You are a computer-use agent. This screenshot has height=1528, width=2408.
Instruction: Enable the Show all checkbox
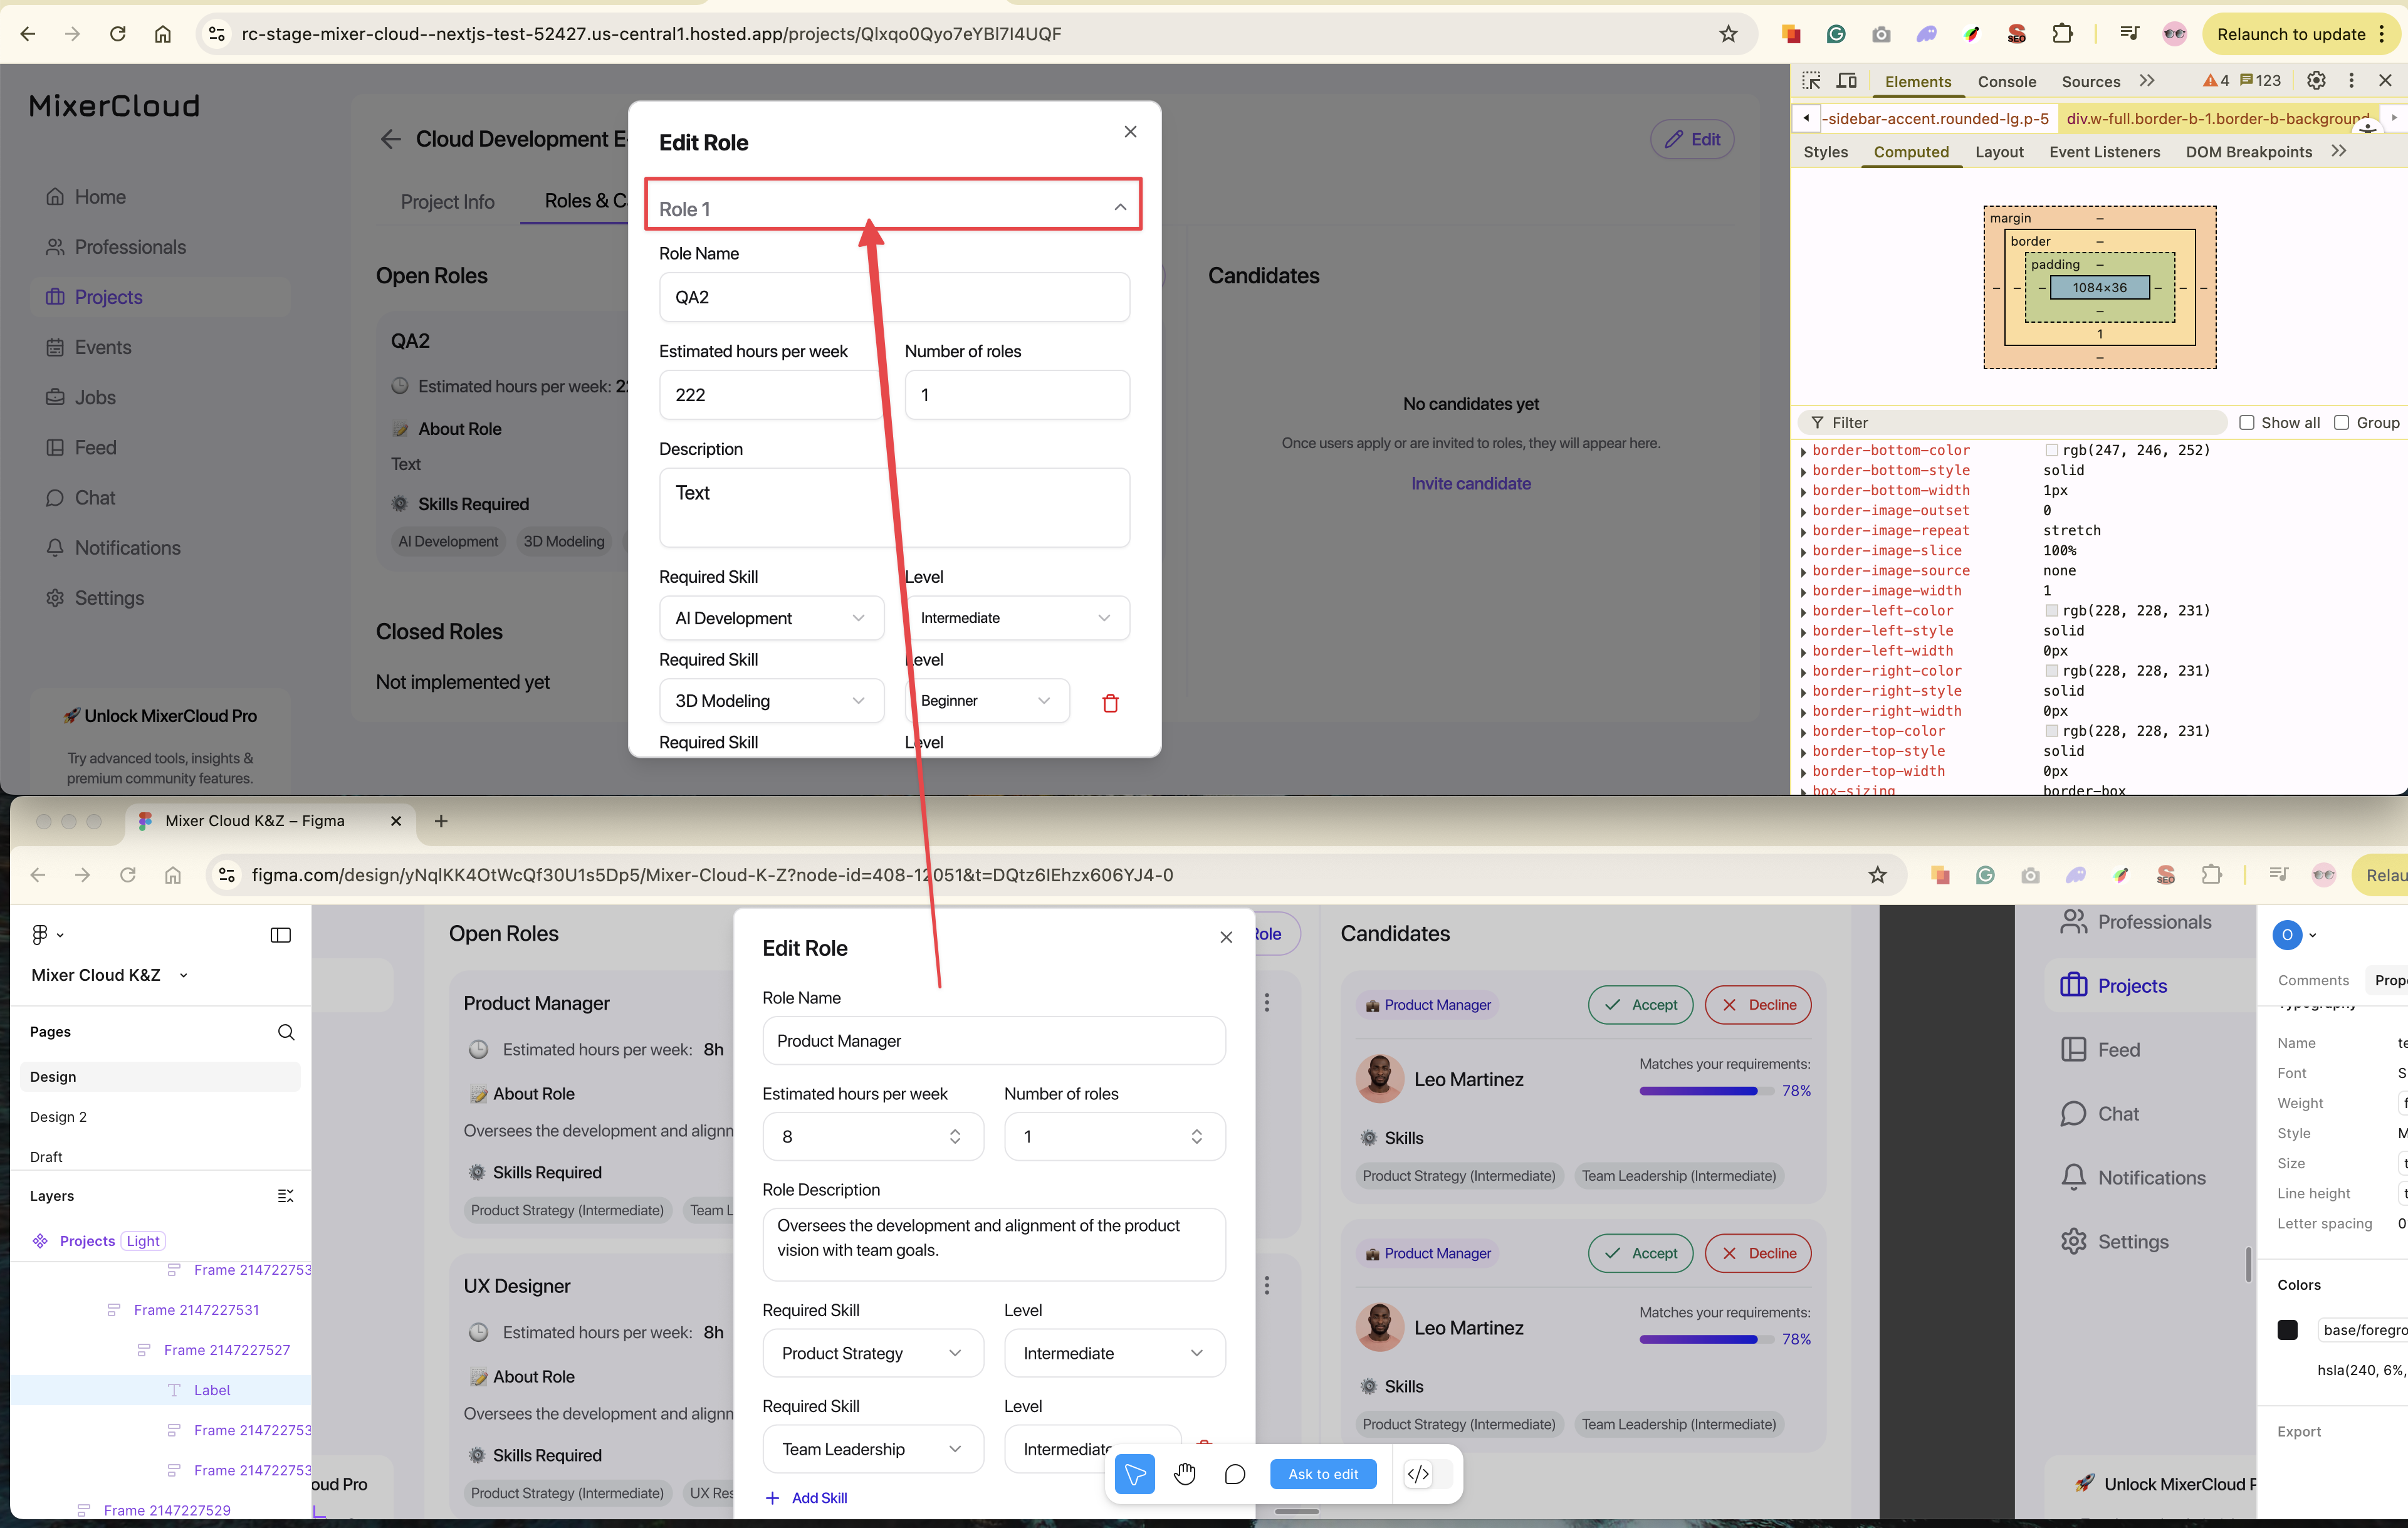pos(2247,423)
